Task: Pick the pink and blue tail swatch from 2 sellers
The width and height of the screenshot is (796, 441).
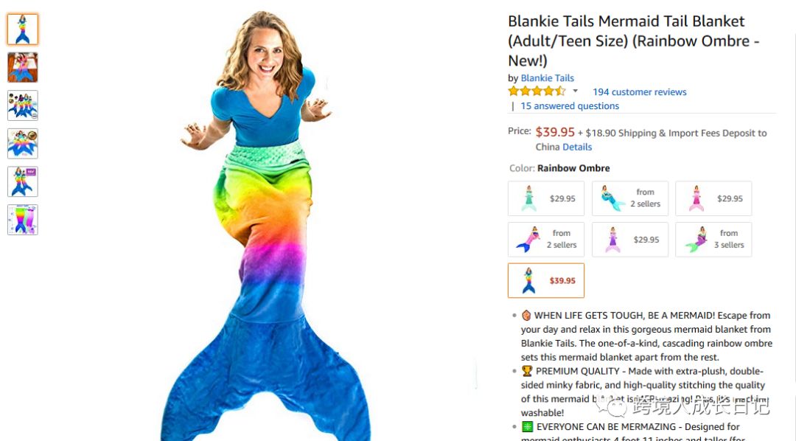Action: coord(545,239)
